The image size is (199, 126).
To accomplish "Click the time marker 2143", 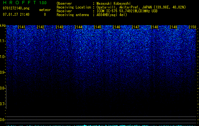I will click(59, 27).
